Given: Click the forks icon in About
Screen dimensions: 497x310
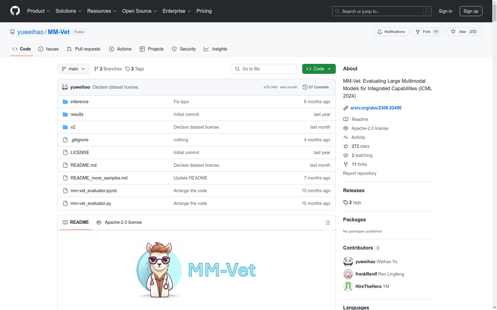Looking at the screenshot, I should point(346,164).
